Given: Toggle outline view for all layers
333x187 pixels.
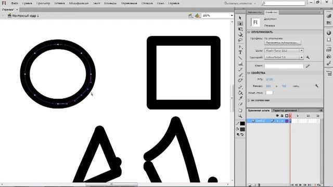Looking at the screenshot, I should (x=287, y=116).
